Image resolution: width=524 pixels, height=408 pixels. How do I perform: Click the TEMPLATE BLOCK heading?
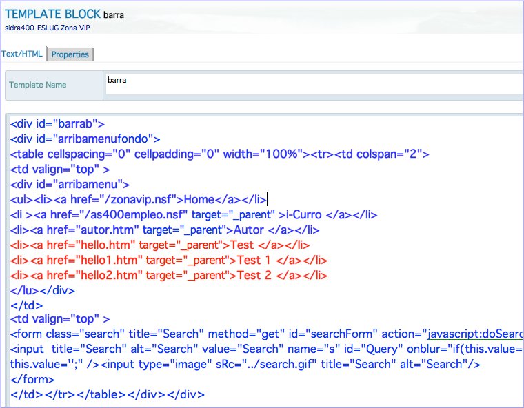[52, 14]
